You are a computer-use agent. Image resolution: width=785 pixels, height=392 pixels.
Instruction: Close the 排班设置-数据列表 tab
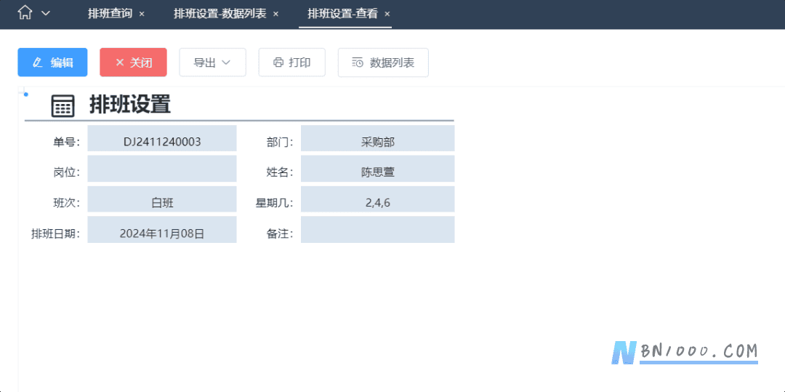tap(275, 14)
